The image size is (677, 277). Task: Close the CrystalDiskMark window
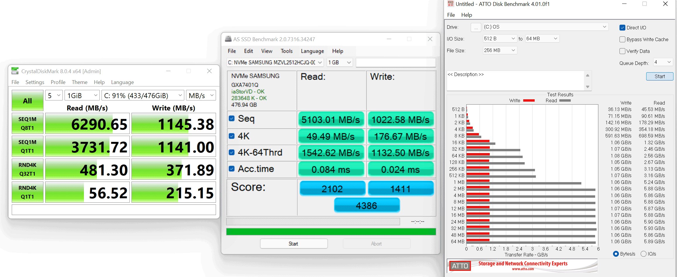pos(209,71)
